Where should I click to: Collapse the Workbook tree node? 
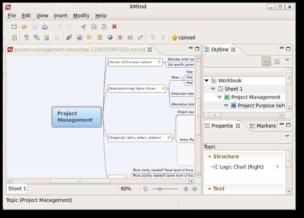[207, 81]
